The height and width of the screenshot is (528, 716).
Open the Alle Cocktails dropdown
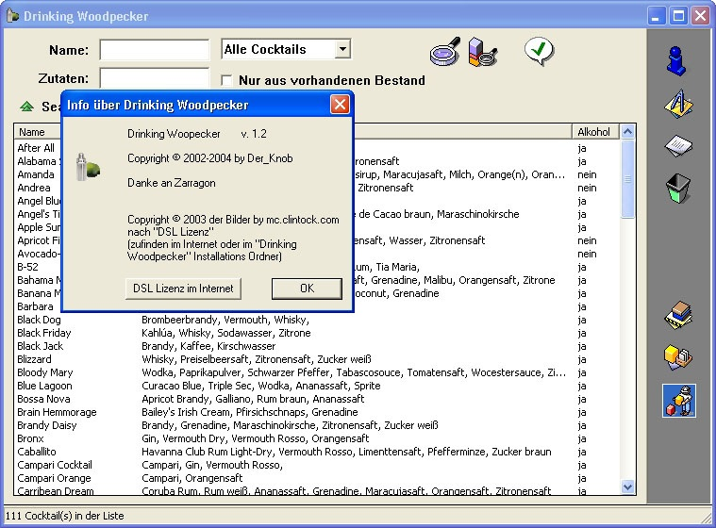(342, 49)
